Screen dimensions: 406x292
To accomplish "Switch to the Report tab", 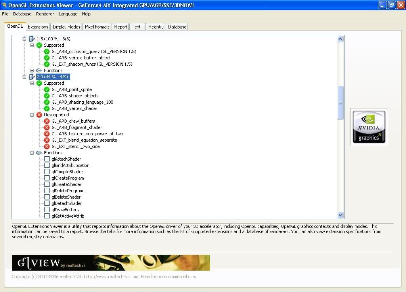I will [121, 27].
